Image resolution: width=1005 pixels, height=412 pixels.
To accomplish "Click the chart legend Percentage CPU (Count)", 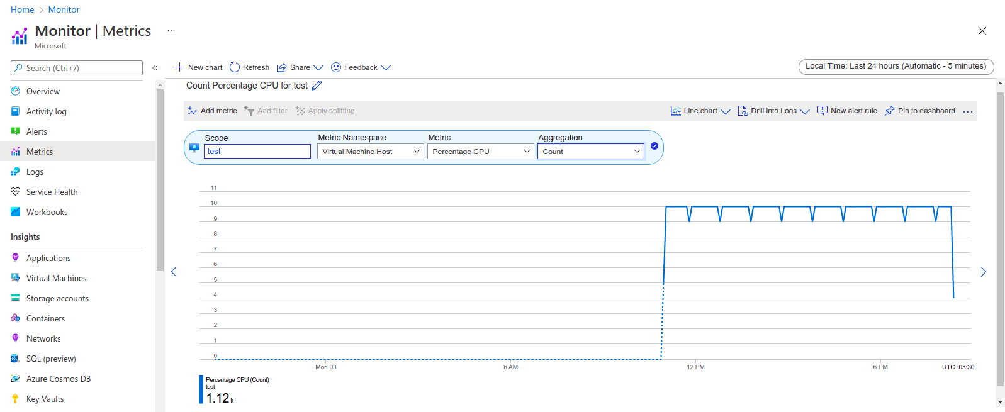I will pos(237,380).
